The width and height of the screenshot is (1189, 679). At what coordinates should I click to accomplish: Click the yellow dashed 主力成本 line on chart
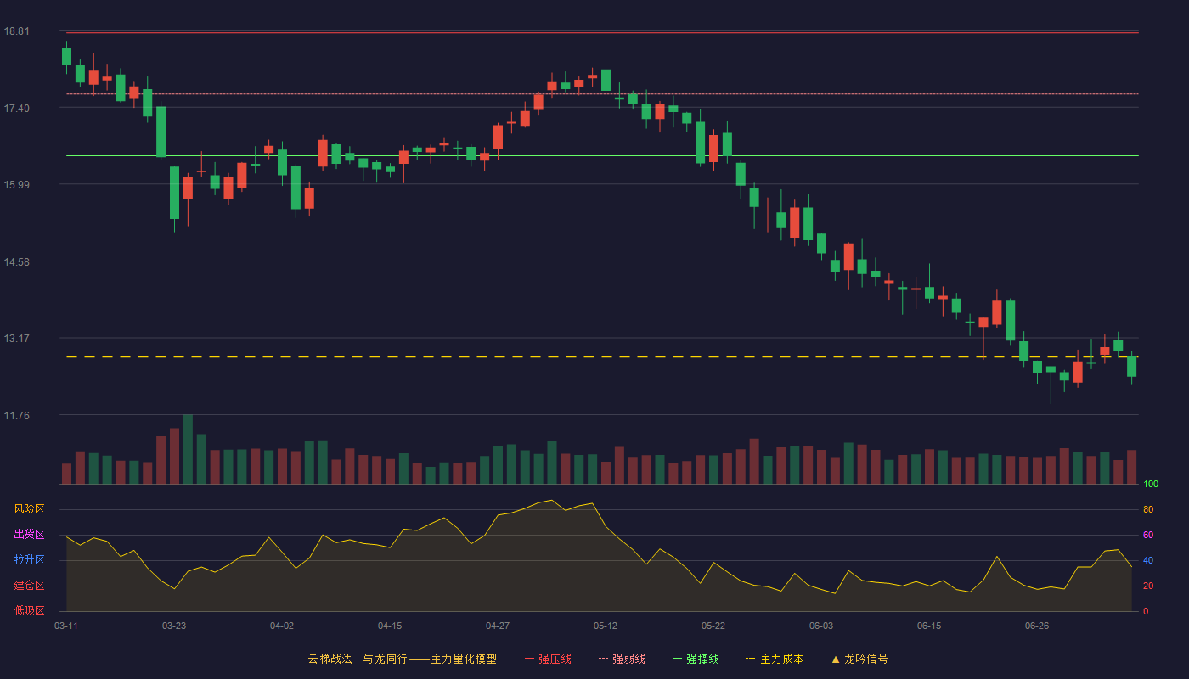(x=602, y=357)
